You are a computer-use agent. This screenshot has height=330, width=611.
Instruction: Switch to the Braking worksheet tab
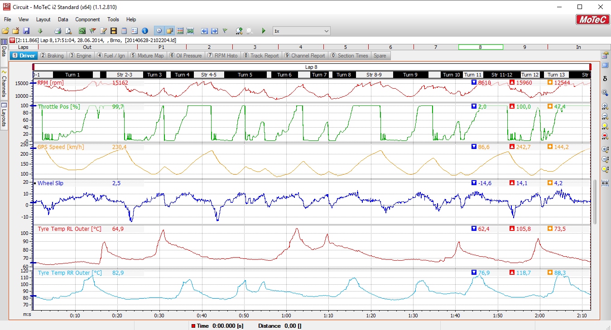(x=52, y=56)
